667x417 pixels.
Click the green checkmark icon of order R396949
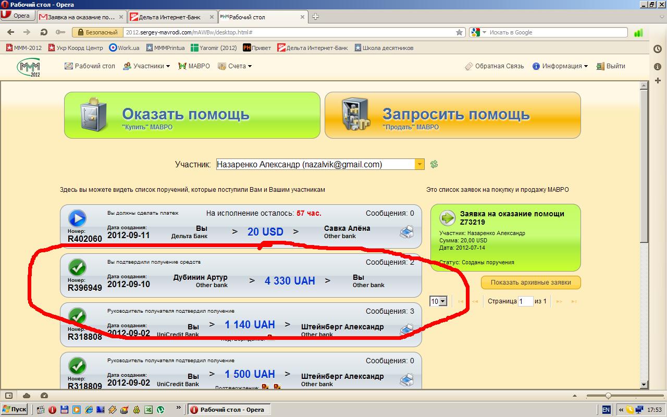[77, 267]
